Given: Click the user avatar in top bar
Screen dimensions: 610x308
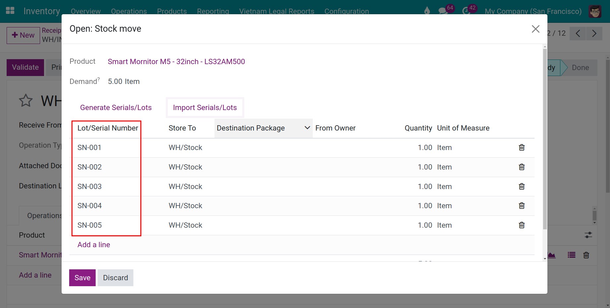Looking at the screenshot, I should [x=595, y=11].
